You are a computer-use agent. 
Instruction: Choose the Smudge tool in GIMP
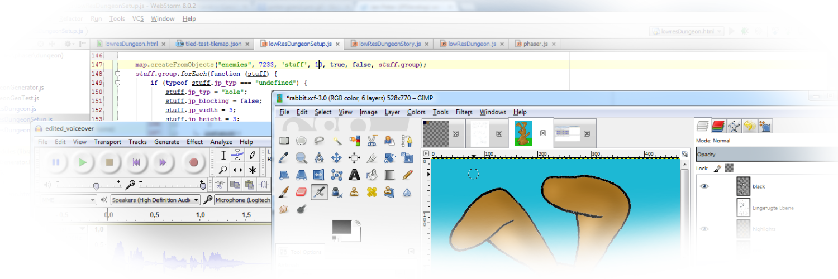point(284,210)
